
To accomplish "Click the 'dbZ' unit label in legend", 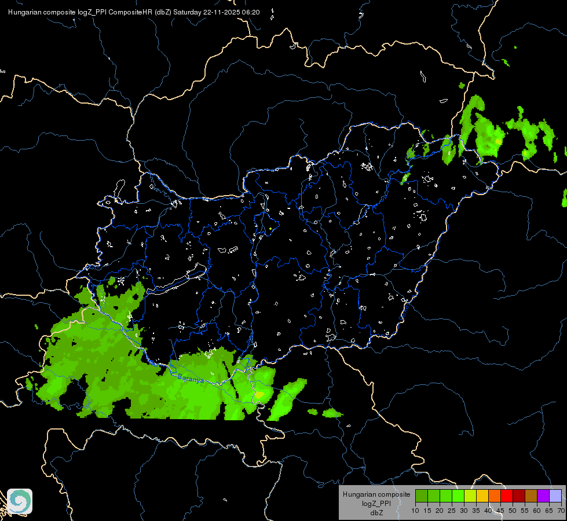I will click(x=376, y=513).
